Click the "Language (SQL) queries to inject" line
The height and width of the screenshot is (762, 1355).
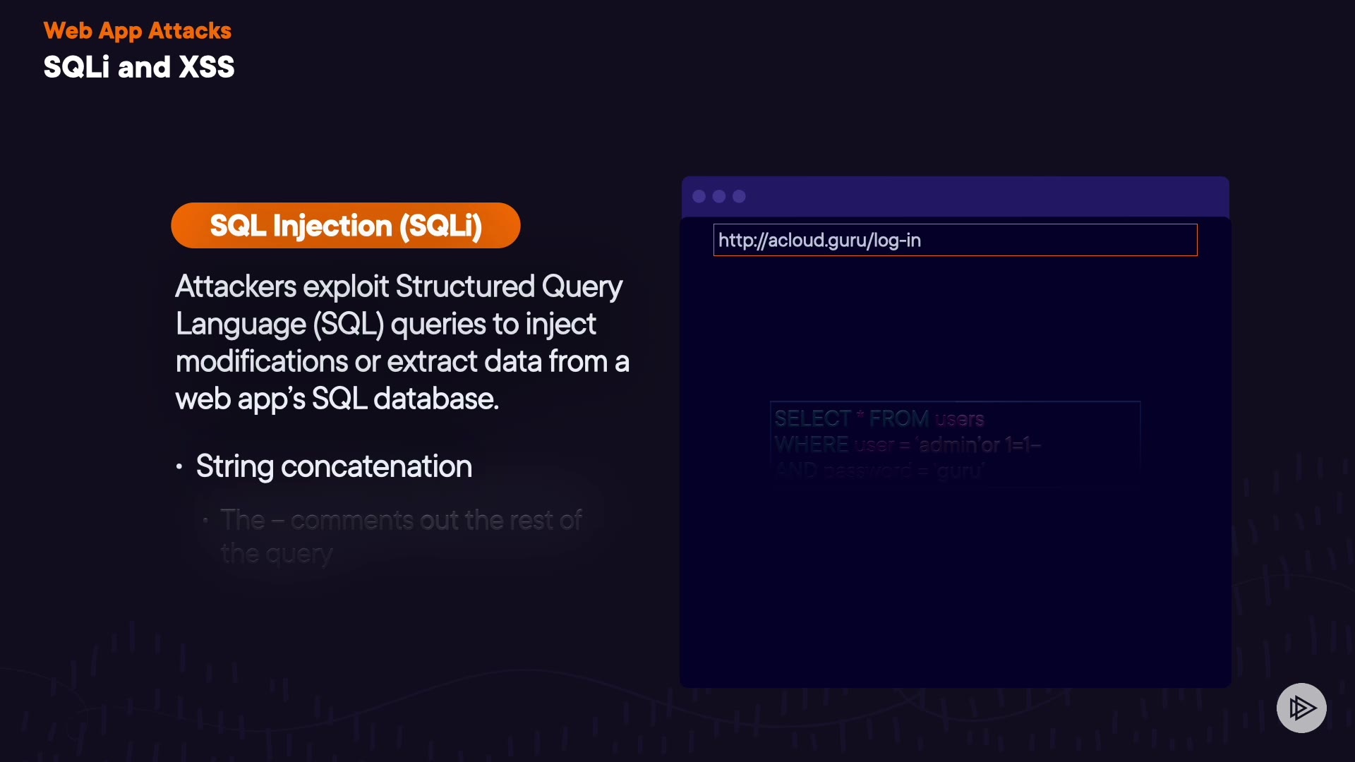pyautogui.click(x=386, y=324)
